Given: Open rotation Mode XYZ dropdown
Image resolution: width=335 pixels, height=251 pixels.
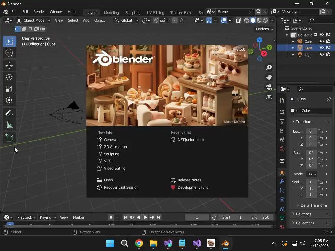Looking at the screenshot, I should (x=312, y=174).
